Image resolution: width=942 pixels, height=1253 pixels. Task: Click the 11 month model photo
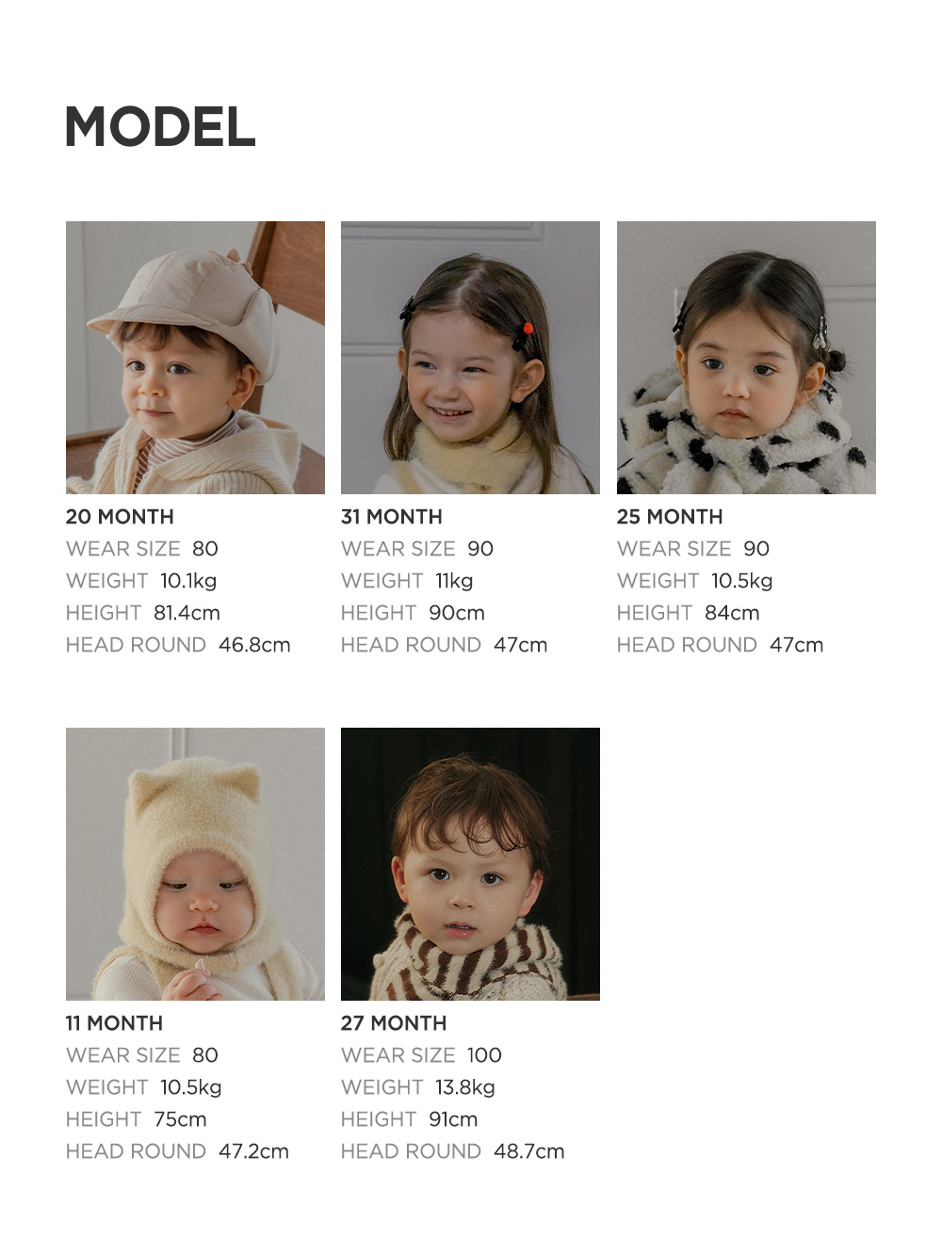click(195, 864)
